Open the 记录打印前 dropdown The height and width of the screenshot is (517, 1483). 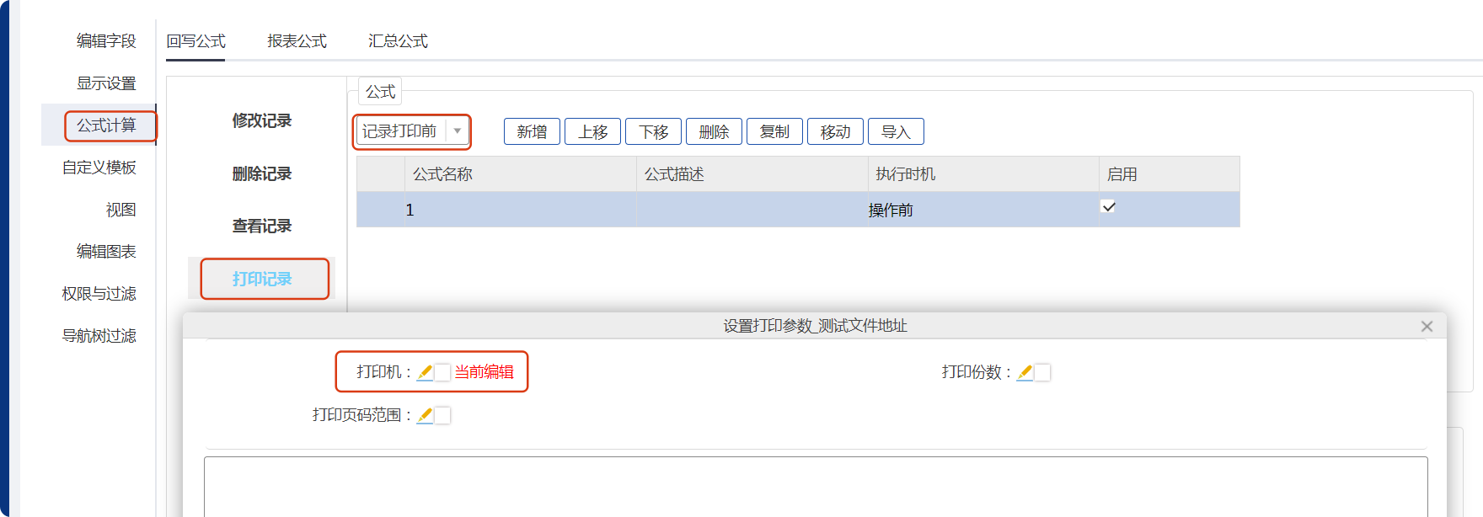click(411, 131)
